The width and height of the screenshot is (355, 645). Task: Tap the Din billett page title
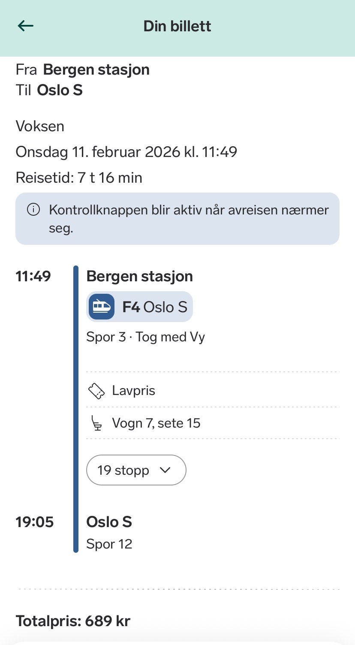[x=177, y=26]
